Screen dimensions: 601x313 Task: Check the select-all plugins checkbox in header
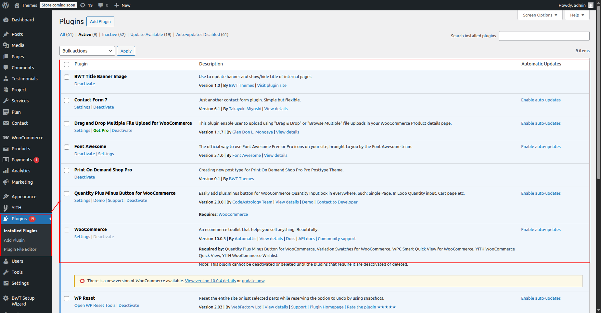(x=67, y=64)
